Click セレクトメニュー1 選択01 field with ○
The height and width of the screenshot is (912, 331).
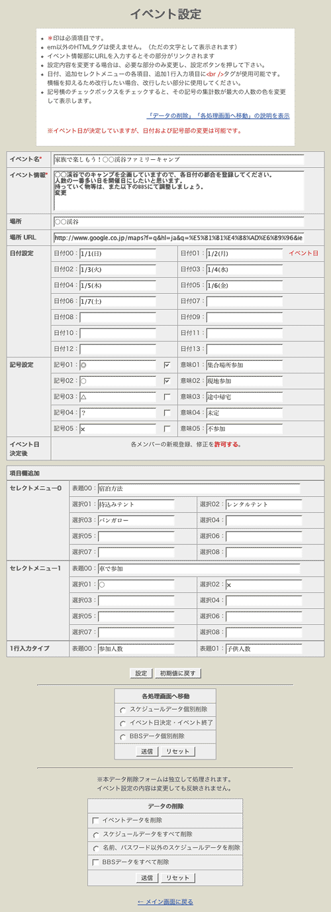(136, 585)
